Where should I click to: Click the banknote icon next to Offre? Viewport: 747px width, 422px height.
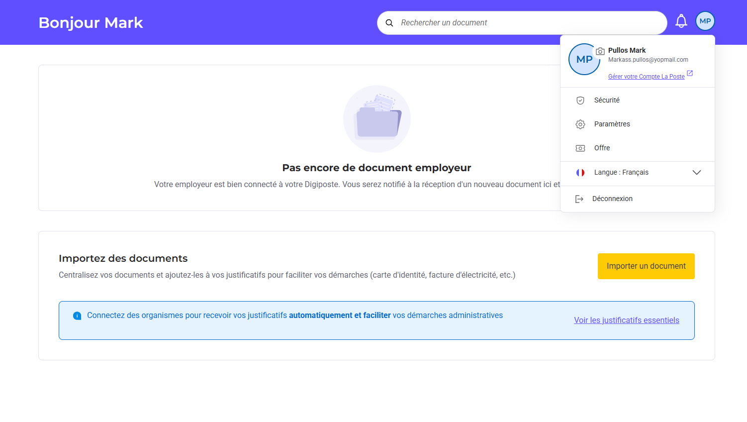click(x=580, y=148)
